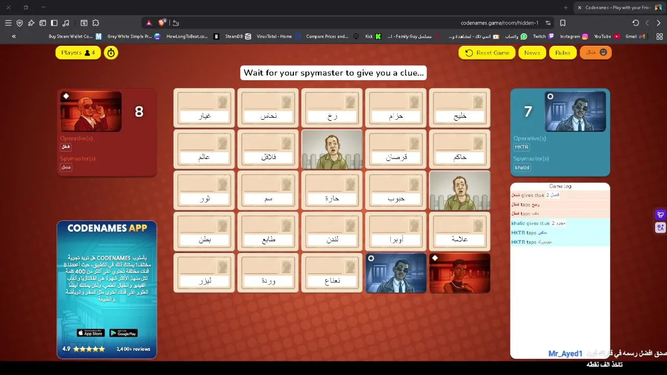Click the HKTR operative name tag

[522, 147]
